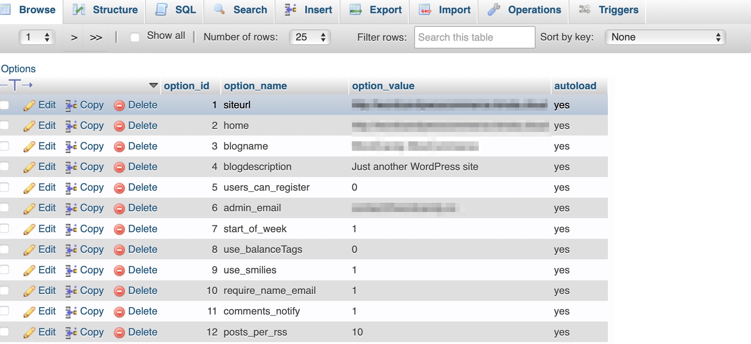Click red Delete icon for use_smilies

click(x=119, y=271)
